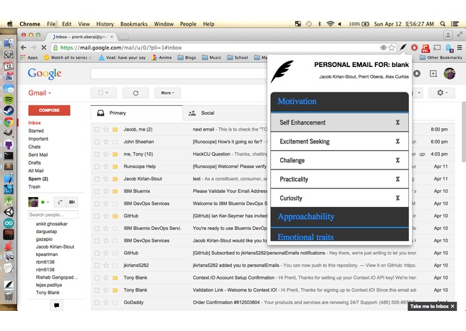Switch to the Primary tab
This screenshot has width=466, height=331.
point(137,113)
